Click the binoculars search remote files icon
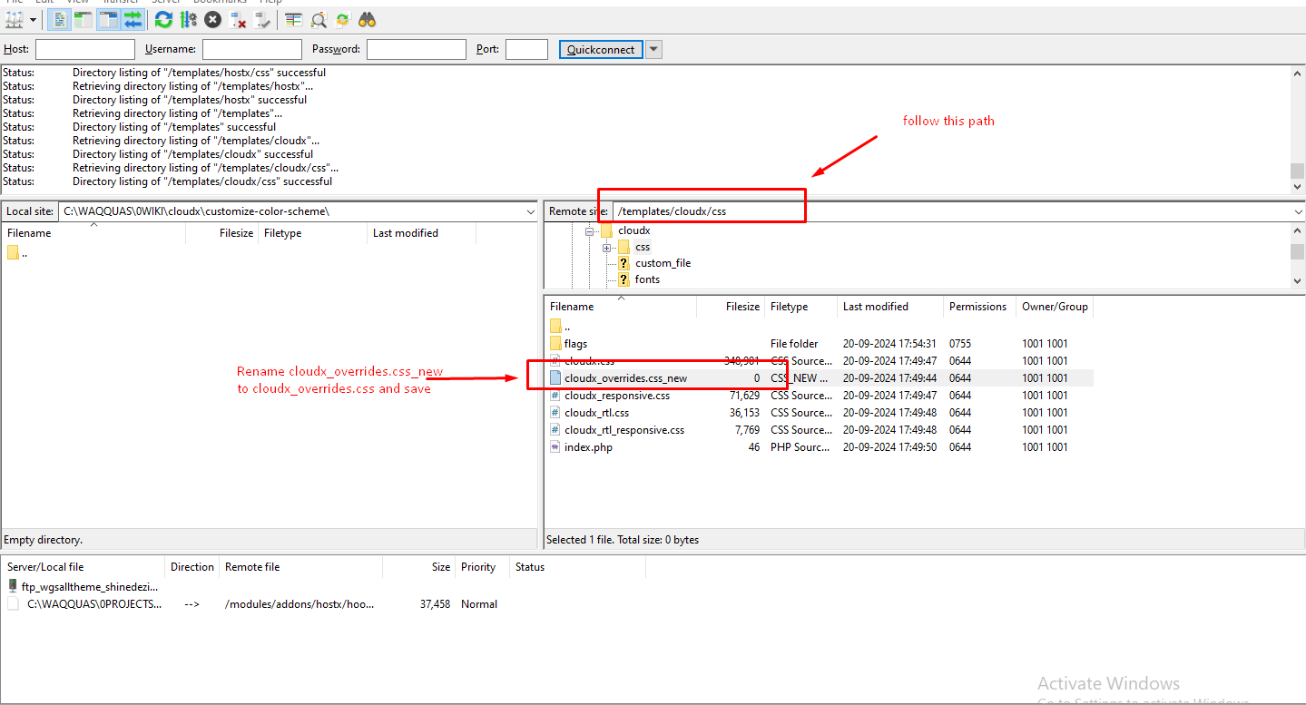The image size is (1306, 705). (x=368, y=19)
